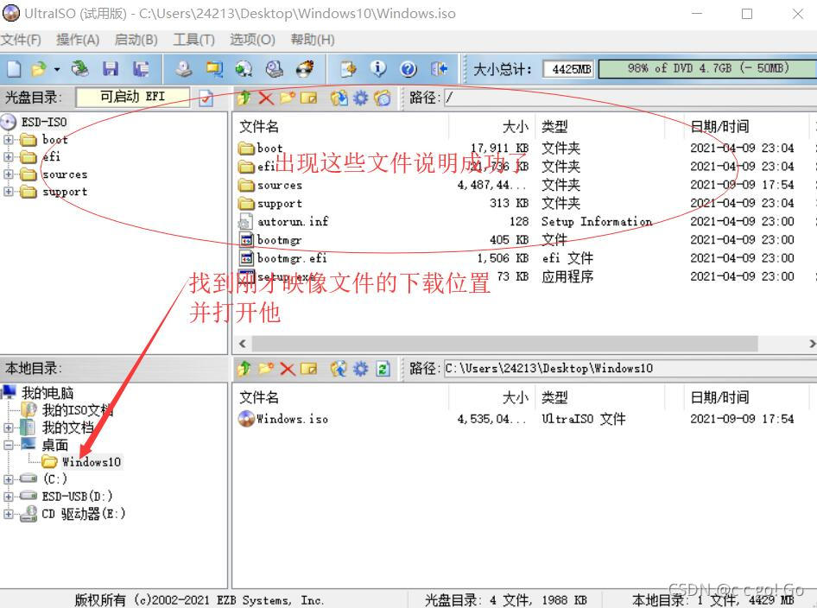Create a new ISO image with New icon
Image resolution: width=817 pixels, height=608 pixels.
pyautogui.click(x=14, y=69)
